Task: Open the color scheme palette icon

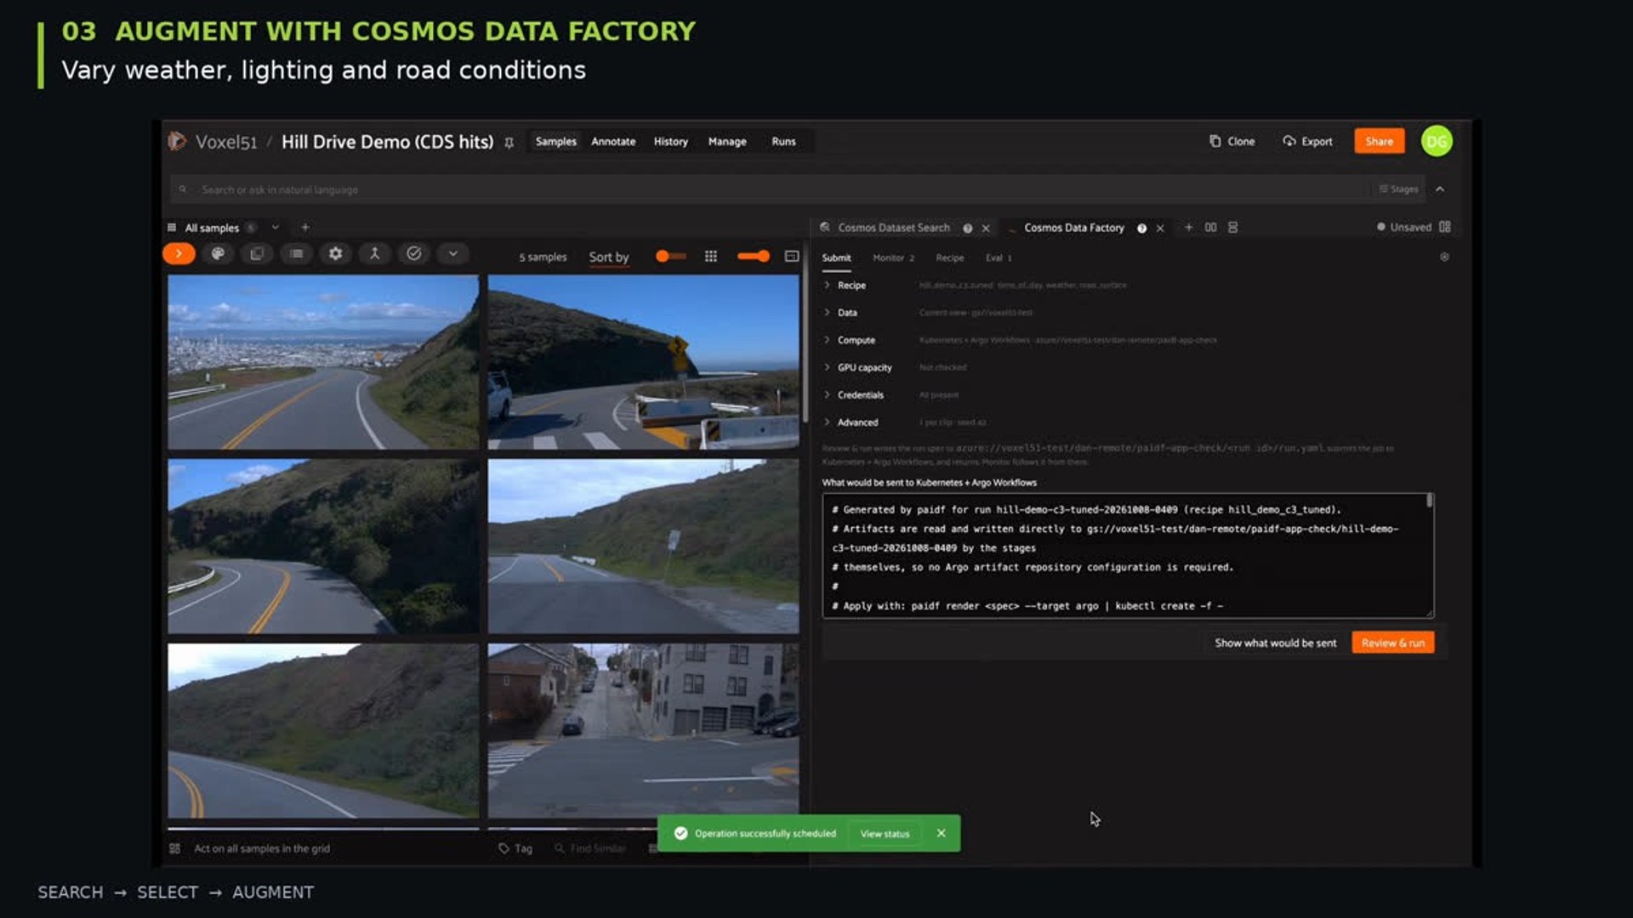Action: pyautogui.click(x=218, y=253)
